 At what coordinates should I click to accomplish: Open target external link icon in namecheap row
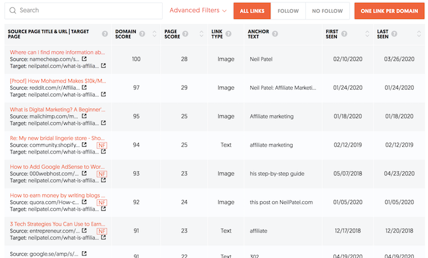click(x=103, y=65)
